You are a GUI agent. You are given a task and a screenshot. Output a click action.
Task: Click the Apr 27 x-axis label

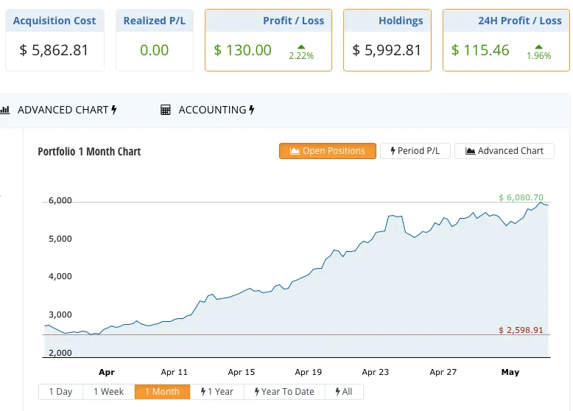point(443,372)
